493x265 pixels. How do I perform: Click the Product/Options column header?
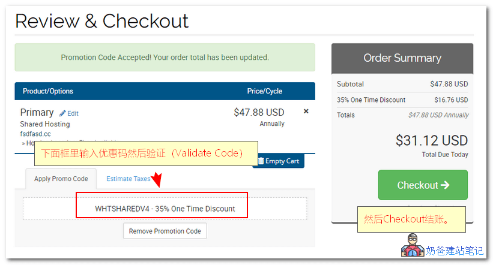tap(48, 91)
